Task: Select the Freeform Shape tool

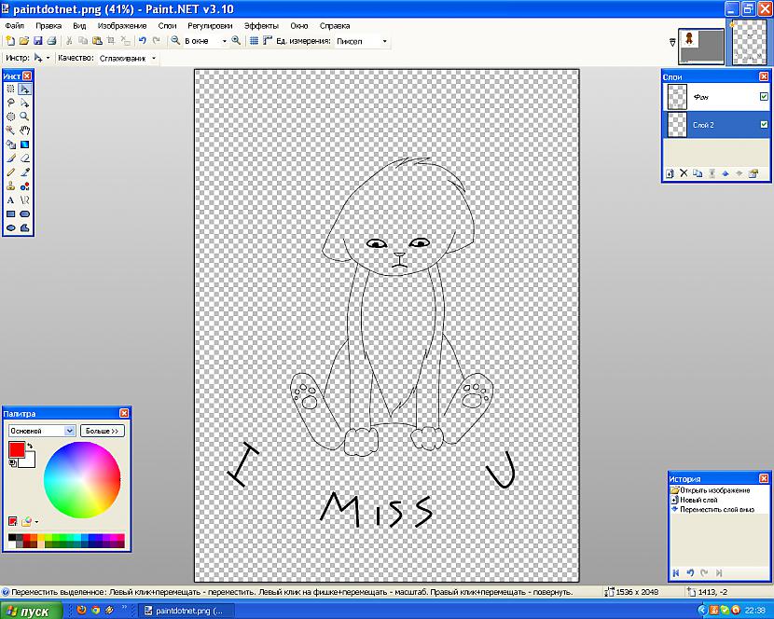Action: coord(24,227)
